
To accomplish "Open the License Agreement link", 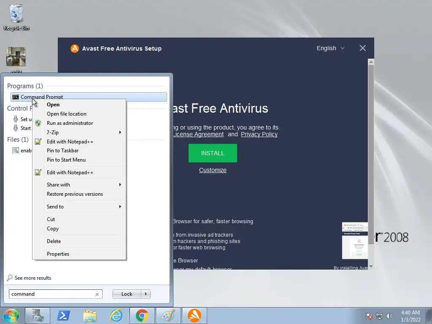I will [x=198, y=135].
